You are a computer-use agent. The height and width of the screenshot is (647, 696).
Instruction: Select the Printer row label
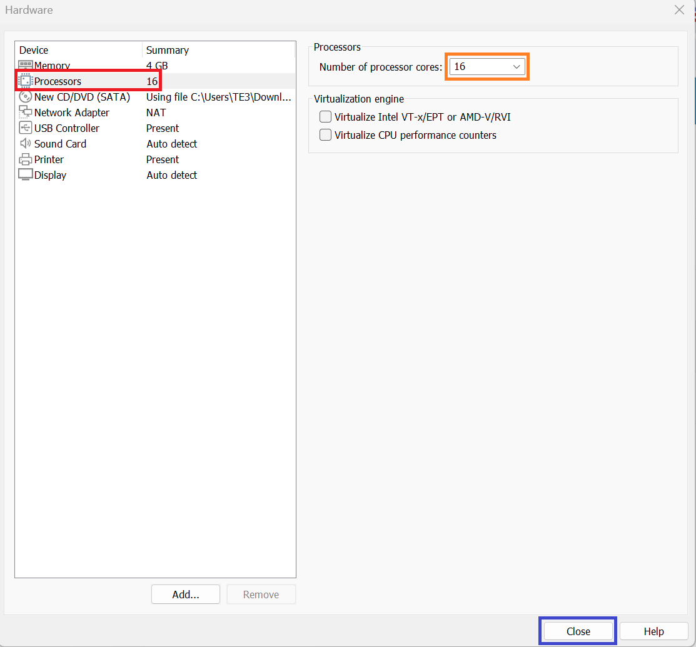point(49,159)
